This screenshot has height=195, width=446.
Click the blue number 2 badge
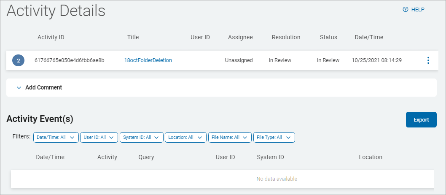tap(19, 60)
